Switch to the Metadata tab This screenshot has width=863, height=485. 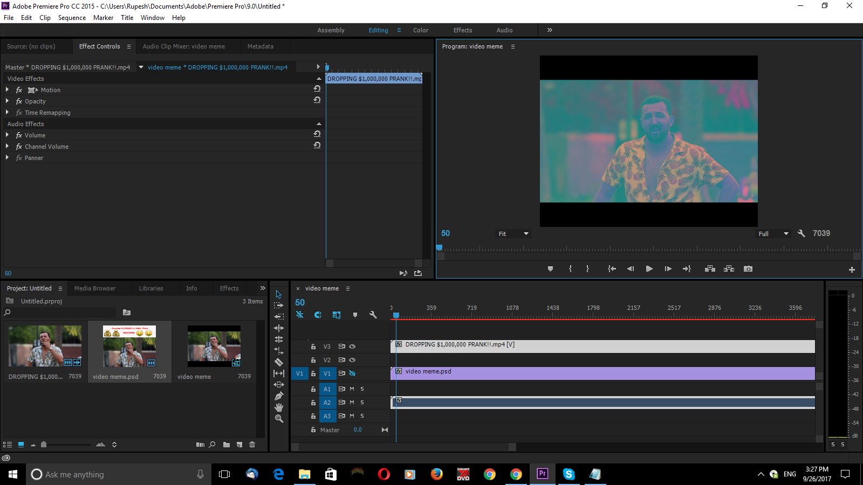pos(260,46)
